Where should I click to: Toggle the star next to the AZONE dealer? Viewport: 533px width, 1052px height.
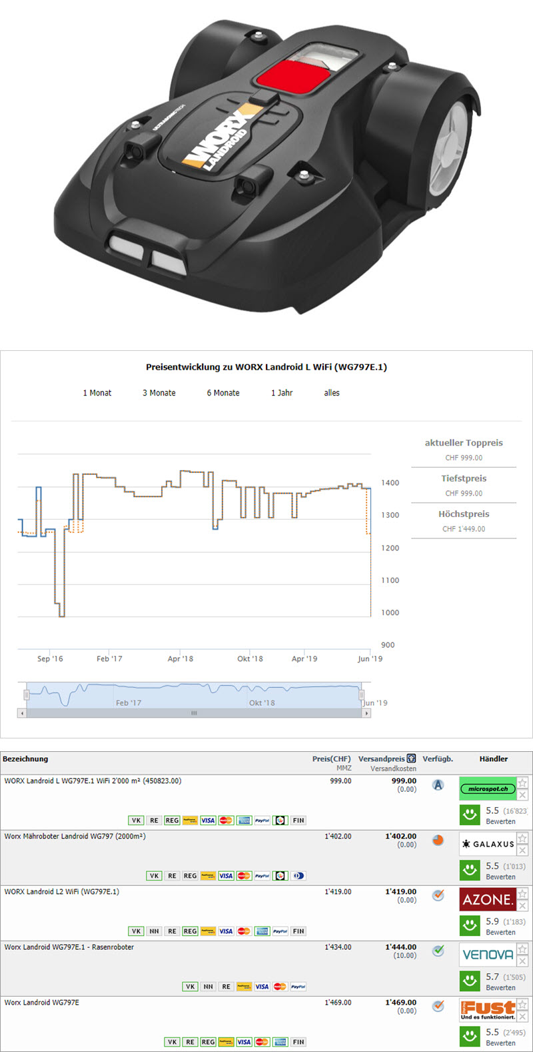pos(523,893)
